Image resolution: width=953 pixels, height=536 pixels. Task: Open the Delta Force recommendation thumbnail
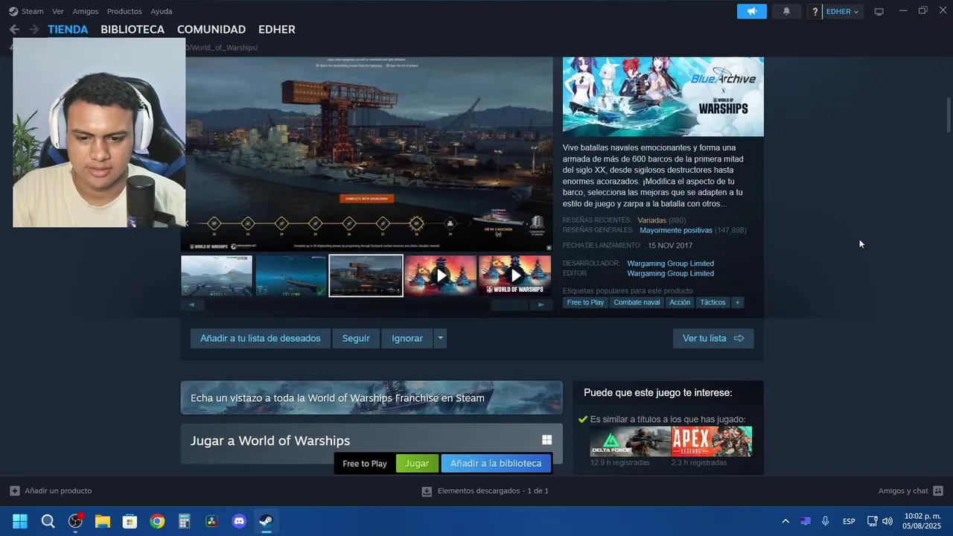click(631, 441)
